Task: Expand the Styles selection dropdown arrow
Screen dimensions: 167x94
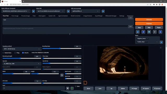Action: point(158,42)
